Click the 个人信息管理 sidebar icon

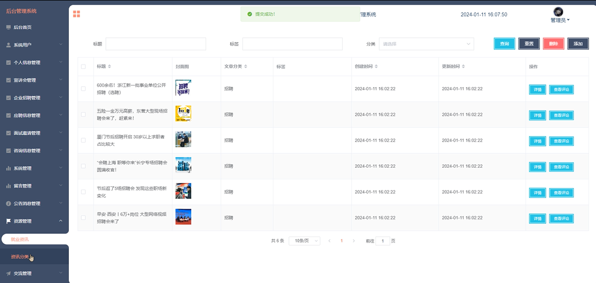pyautogui.click(x=9, y=62)
